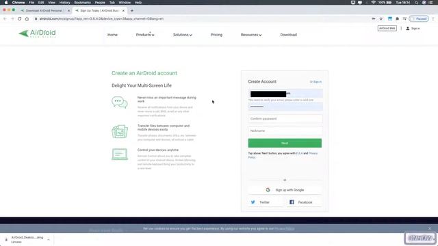
Task: Open the Apple menu
Action: click(6, 3)
